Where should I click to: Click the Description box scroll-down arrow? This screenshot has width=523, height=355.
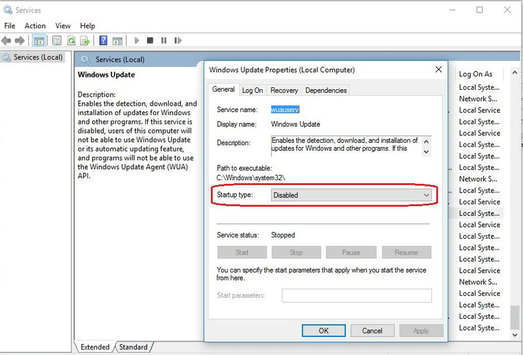click(426, 151)
